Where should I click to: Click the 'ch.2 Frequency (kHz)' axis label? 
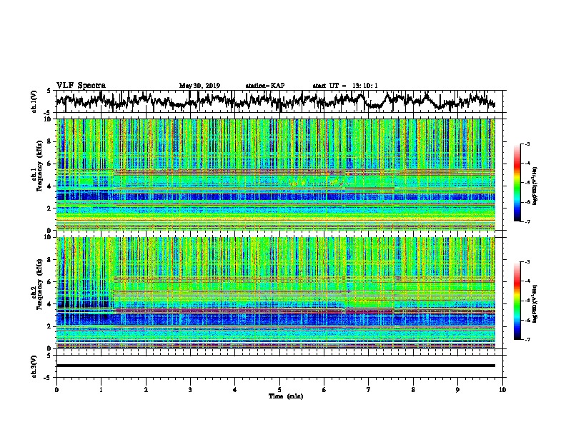pyautogui.click(x=36, y=284)
